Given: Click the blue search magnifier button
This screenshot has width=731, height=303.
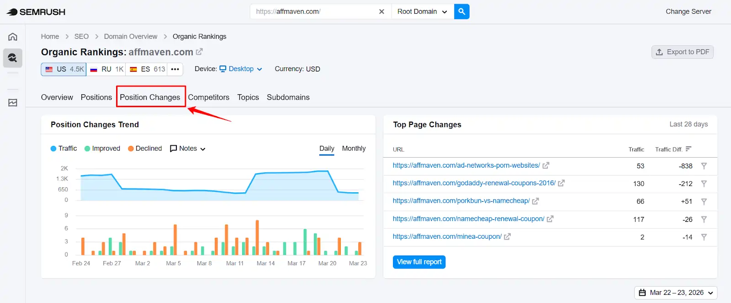Looking at the screenshot, I should coord(461,11).
